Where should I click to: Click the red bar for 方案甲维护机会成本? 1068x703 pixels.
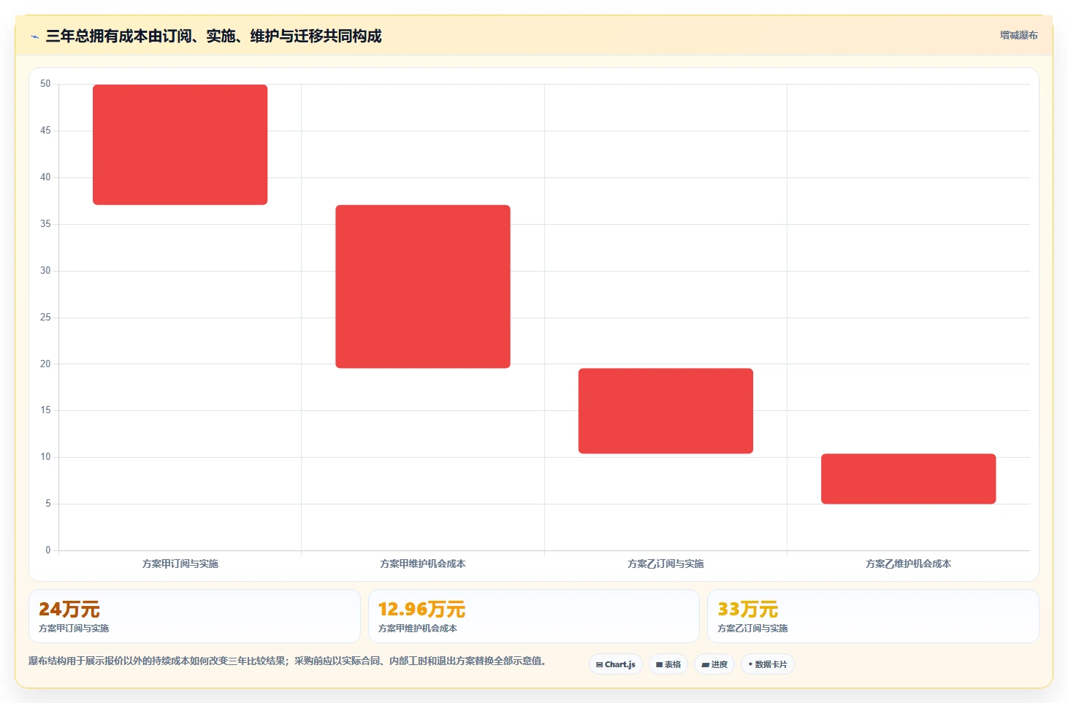pos(423,286)
